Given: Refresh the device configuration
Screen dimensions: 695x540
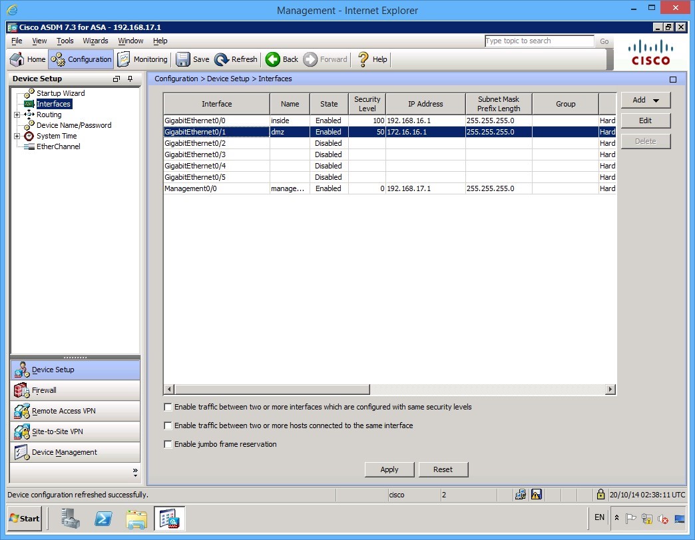Looking at the screenshot, I should (x=236, y=59).
